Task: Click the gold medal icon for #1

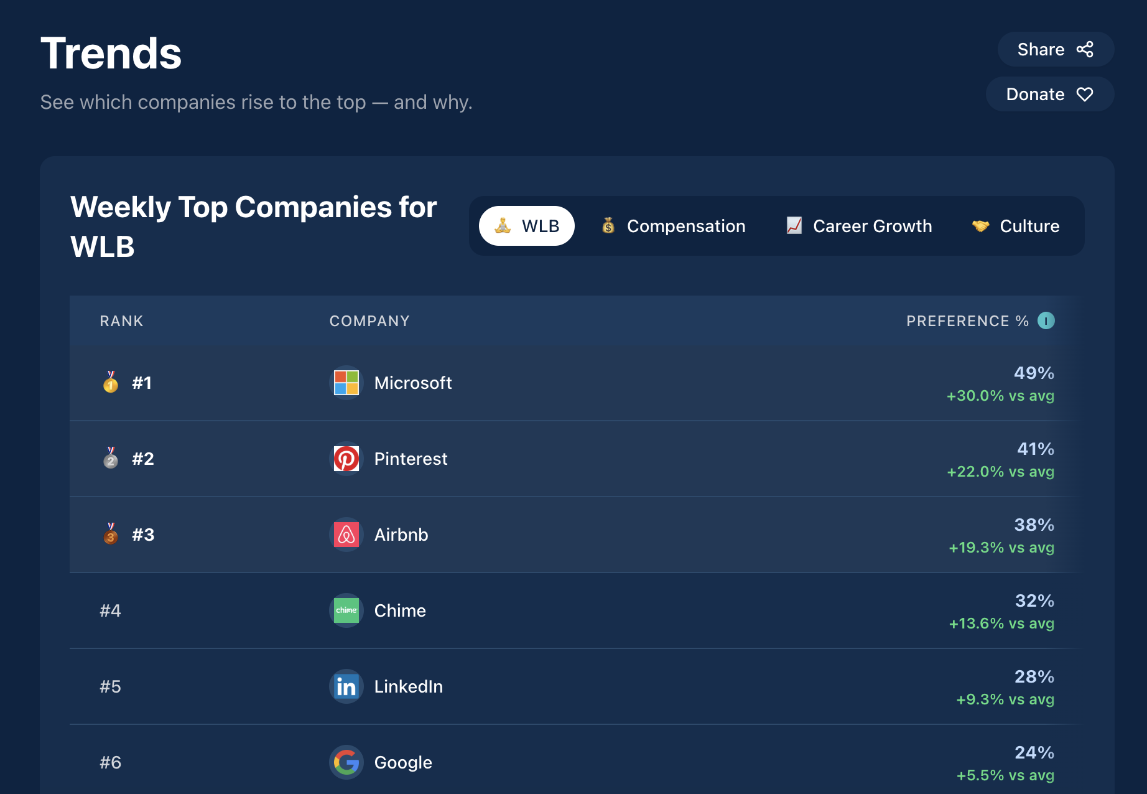Action: pos(111,382)
